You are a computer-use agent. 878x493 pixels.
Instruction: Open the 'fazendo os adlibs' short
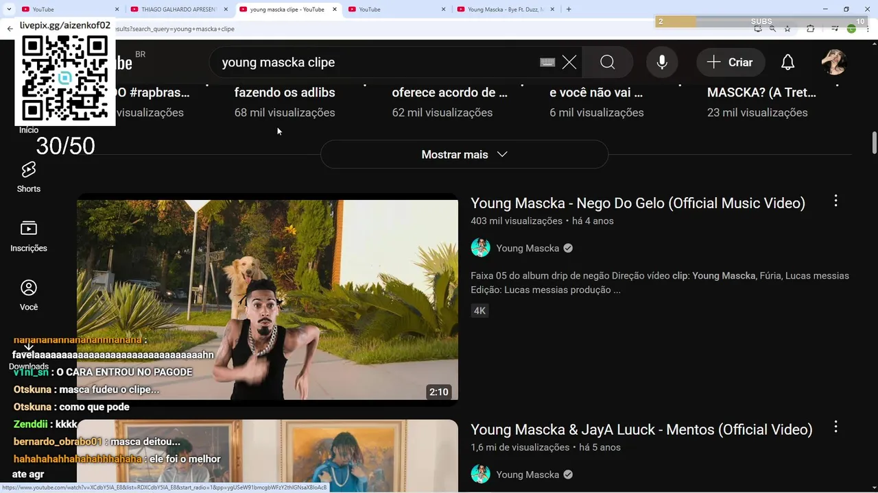(285, 92)
